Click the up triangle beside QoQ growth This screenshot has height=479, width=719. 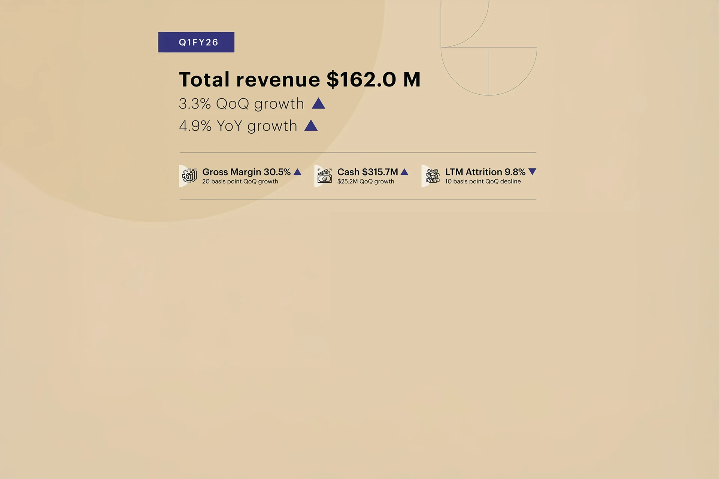[318, 103]
